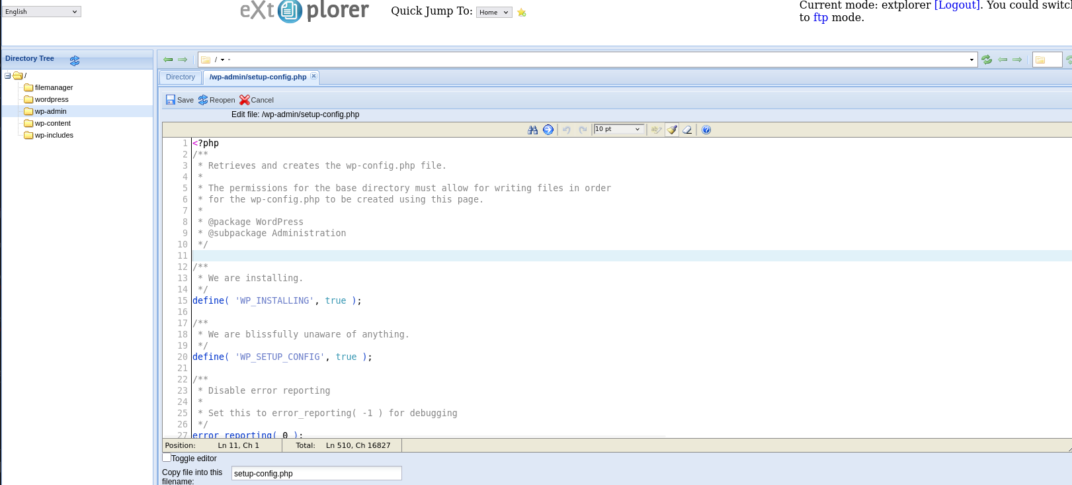Click the copy filename input field
The image size is (1072, 485).
click(x=317, y=473)
